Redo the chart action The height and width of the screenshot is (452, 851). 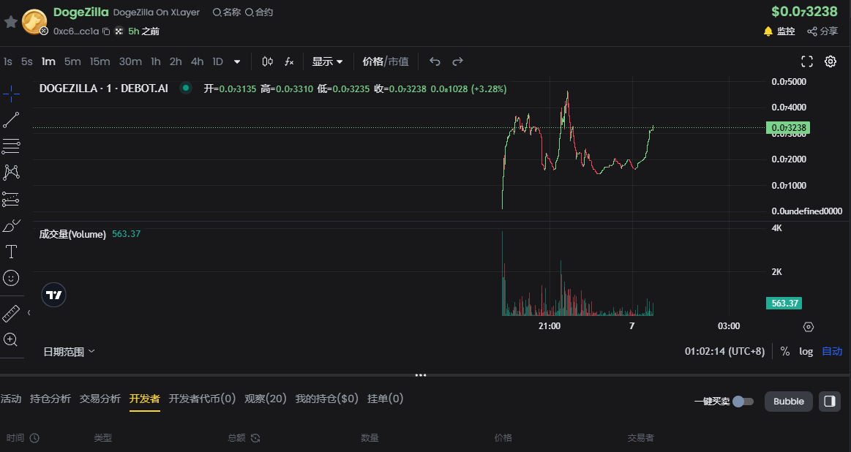click(x=457, y=61)
